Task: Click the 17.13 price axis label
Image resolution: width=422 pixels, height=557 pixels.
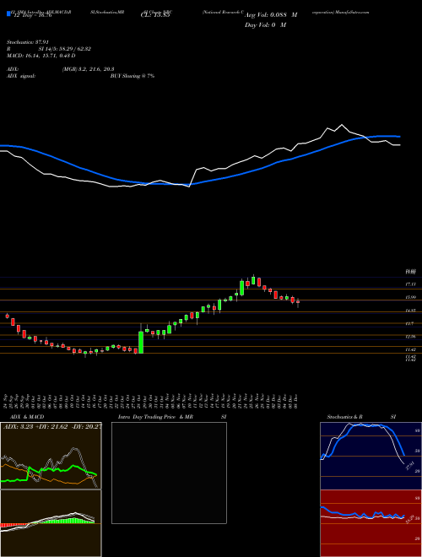Action: coord(411,284)
